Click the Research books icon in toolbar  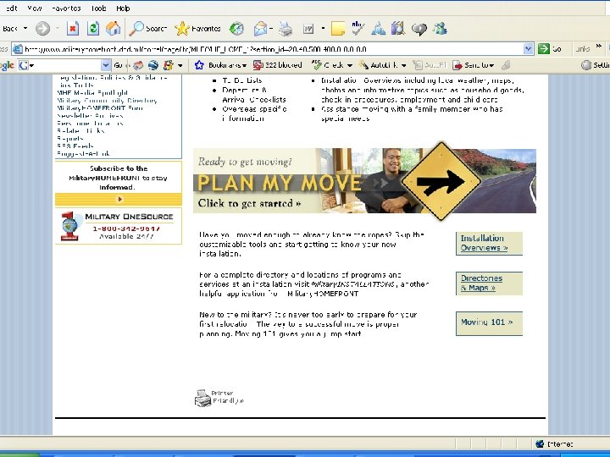398,29
